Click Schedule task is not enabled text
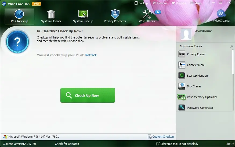Viewport: 235px width, 147px height. pos(179,144)
